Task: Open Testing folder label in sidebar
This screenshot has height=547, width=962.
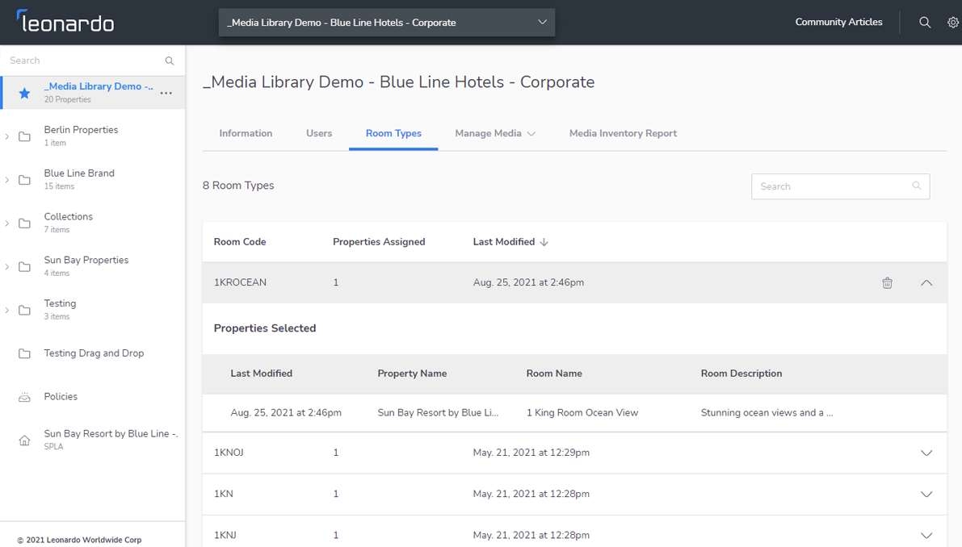Action: 60,304
